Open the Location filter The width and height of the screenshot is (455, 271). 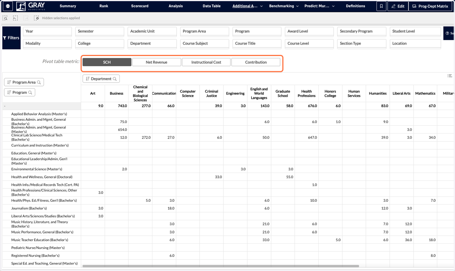point(415,44)
